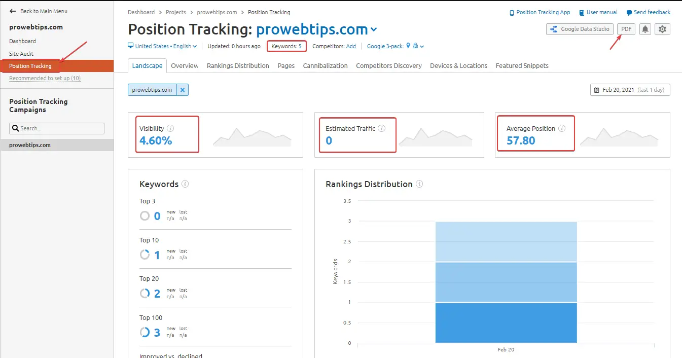Click the medium blue middle segment of bar
The height and width of the screenshot is (358, 682).
pyautogui.click(x=506, y=282)
